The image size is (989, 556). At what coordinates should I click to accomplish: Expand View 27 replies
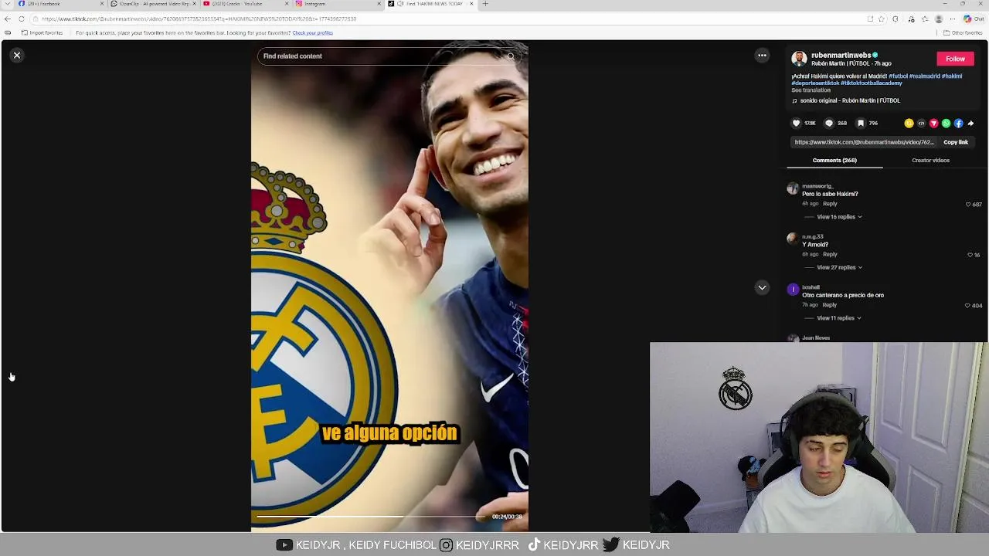click(839, 267)
